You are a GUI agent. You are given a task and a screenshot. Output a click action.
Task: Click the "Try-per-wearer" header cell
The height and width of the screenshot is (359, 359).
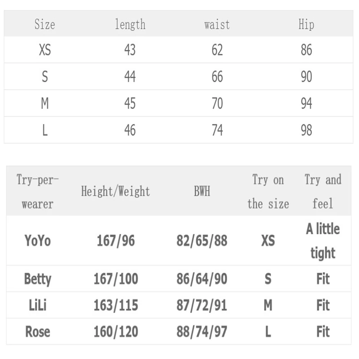click(x=38, y=192)
